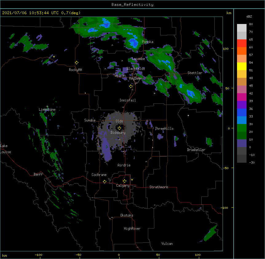Click the Sylvan label
265x259 pixels.
120,75
